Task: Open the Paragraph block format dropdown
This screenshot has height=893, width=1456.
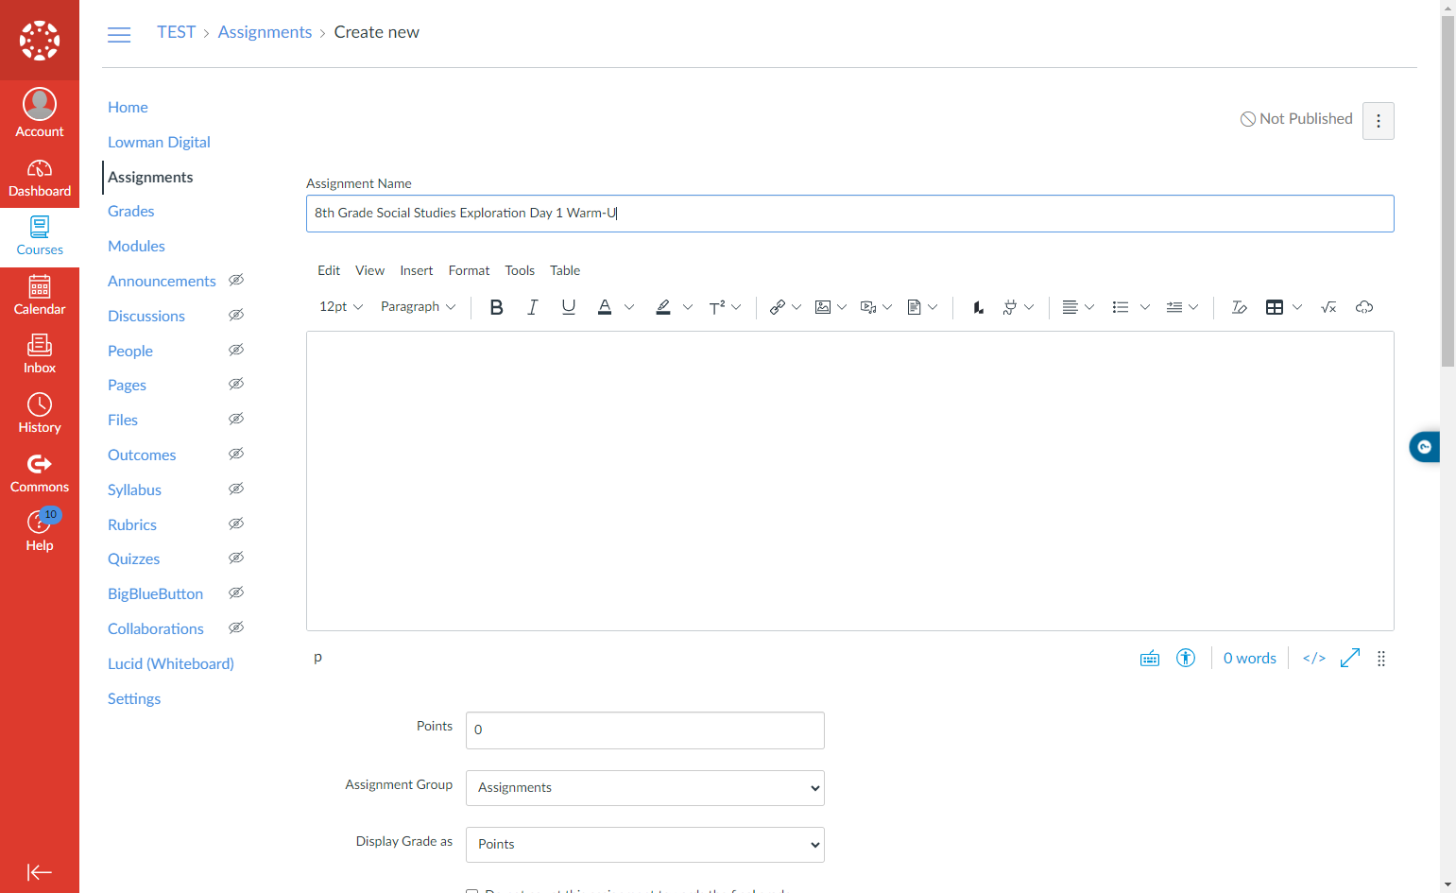Action: (418, 307)
